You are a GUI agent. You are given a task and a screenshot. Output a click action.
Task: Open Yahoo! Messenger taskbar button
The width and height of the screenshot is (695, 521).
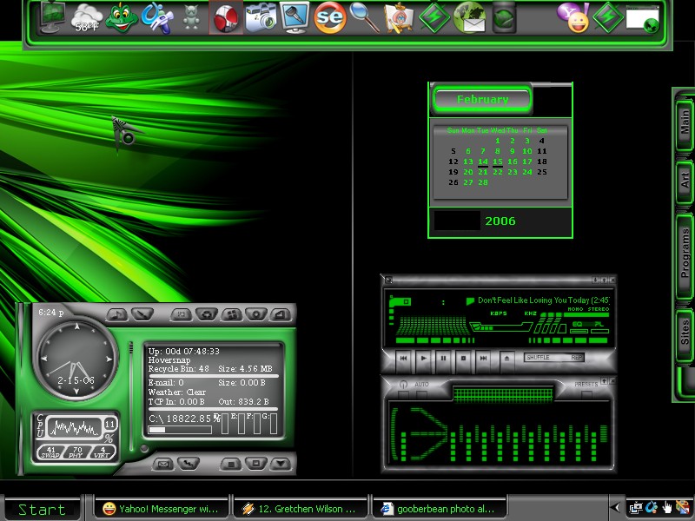(162, 509)
